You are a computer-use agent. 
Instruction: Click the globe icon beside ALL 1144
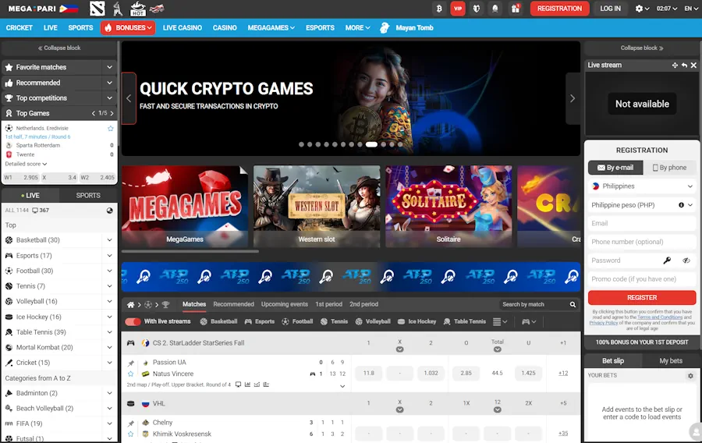tap(110, 211)
